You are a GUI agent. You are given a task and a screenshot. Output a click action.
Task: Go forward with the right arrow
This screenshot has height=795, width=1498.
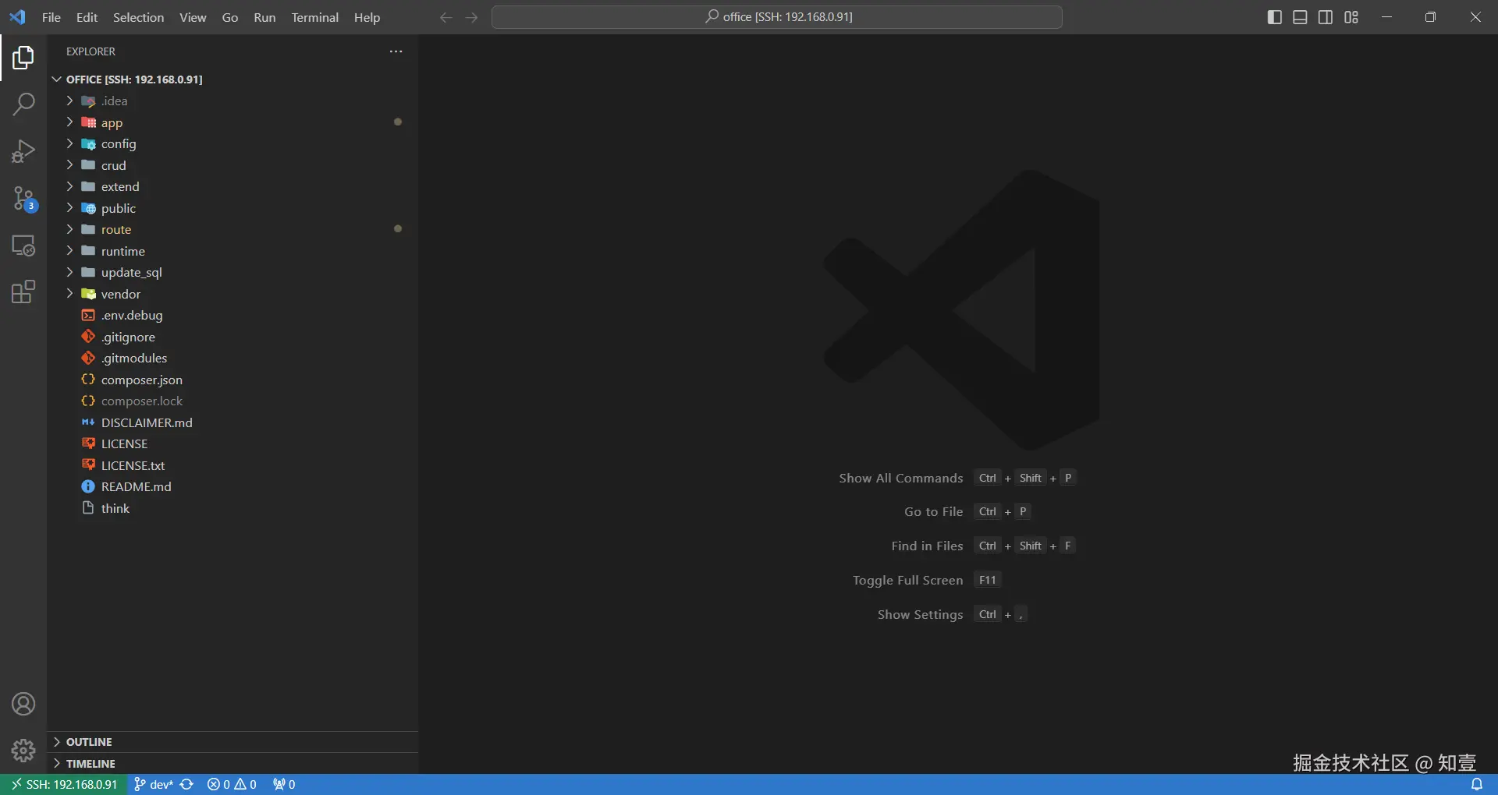[x=471, y=17]
